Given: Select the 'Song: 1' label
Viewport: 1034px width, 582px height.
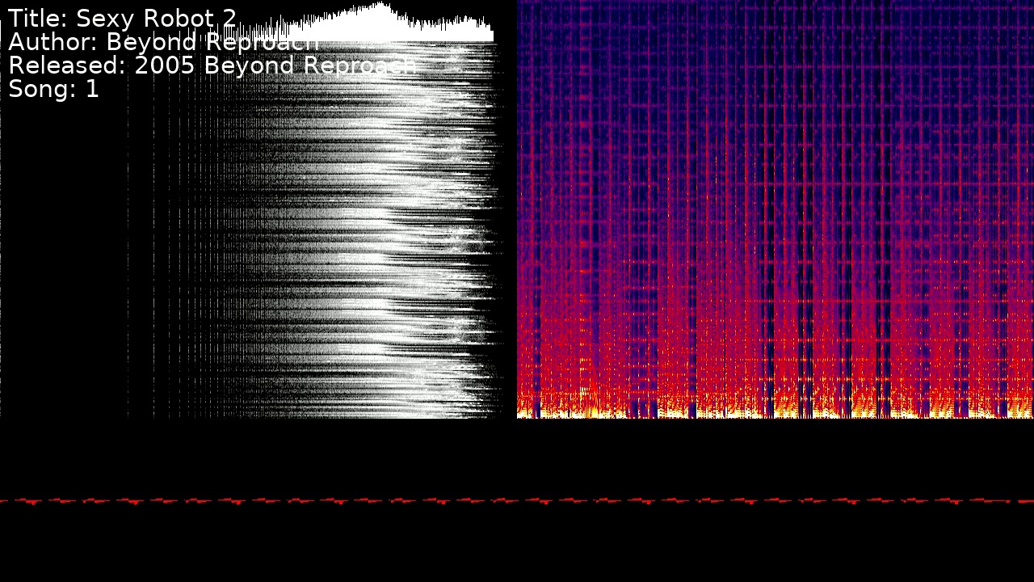Looking at the screenshot, I should click(53, 89).
